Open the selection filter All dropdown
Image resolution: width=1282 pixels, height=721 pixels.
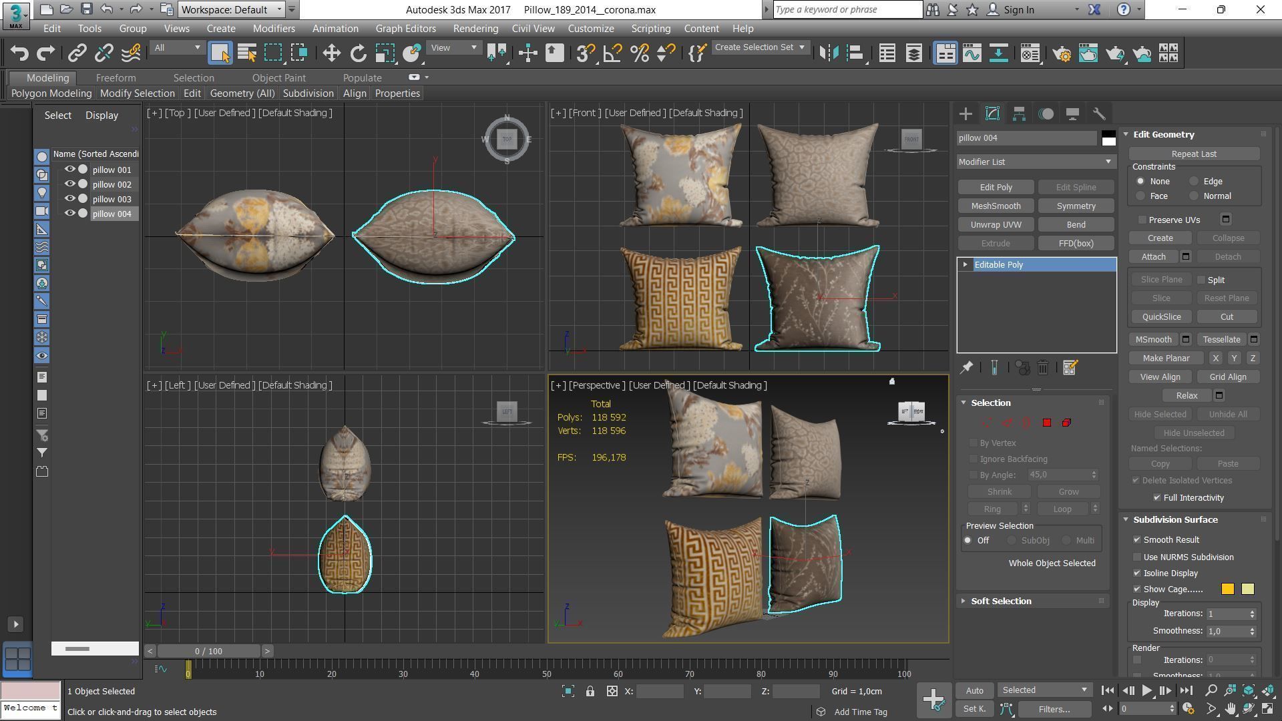point(177,47)
